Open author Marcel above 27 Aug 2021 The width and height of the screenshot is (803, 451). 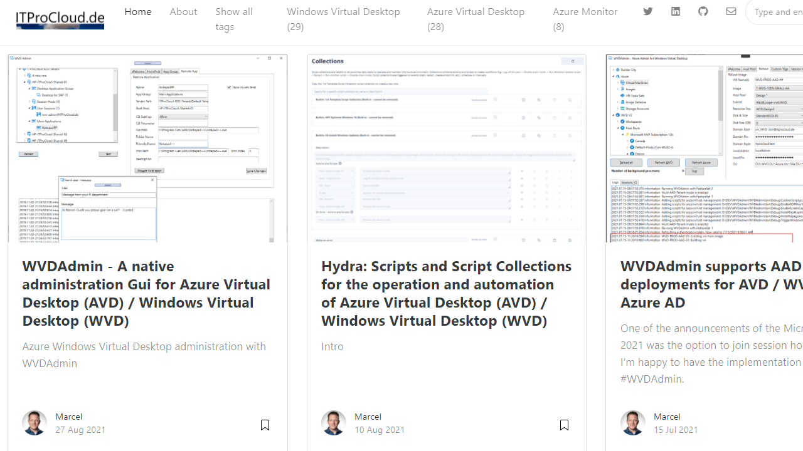[69, 416]
